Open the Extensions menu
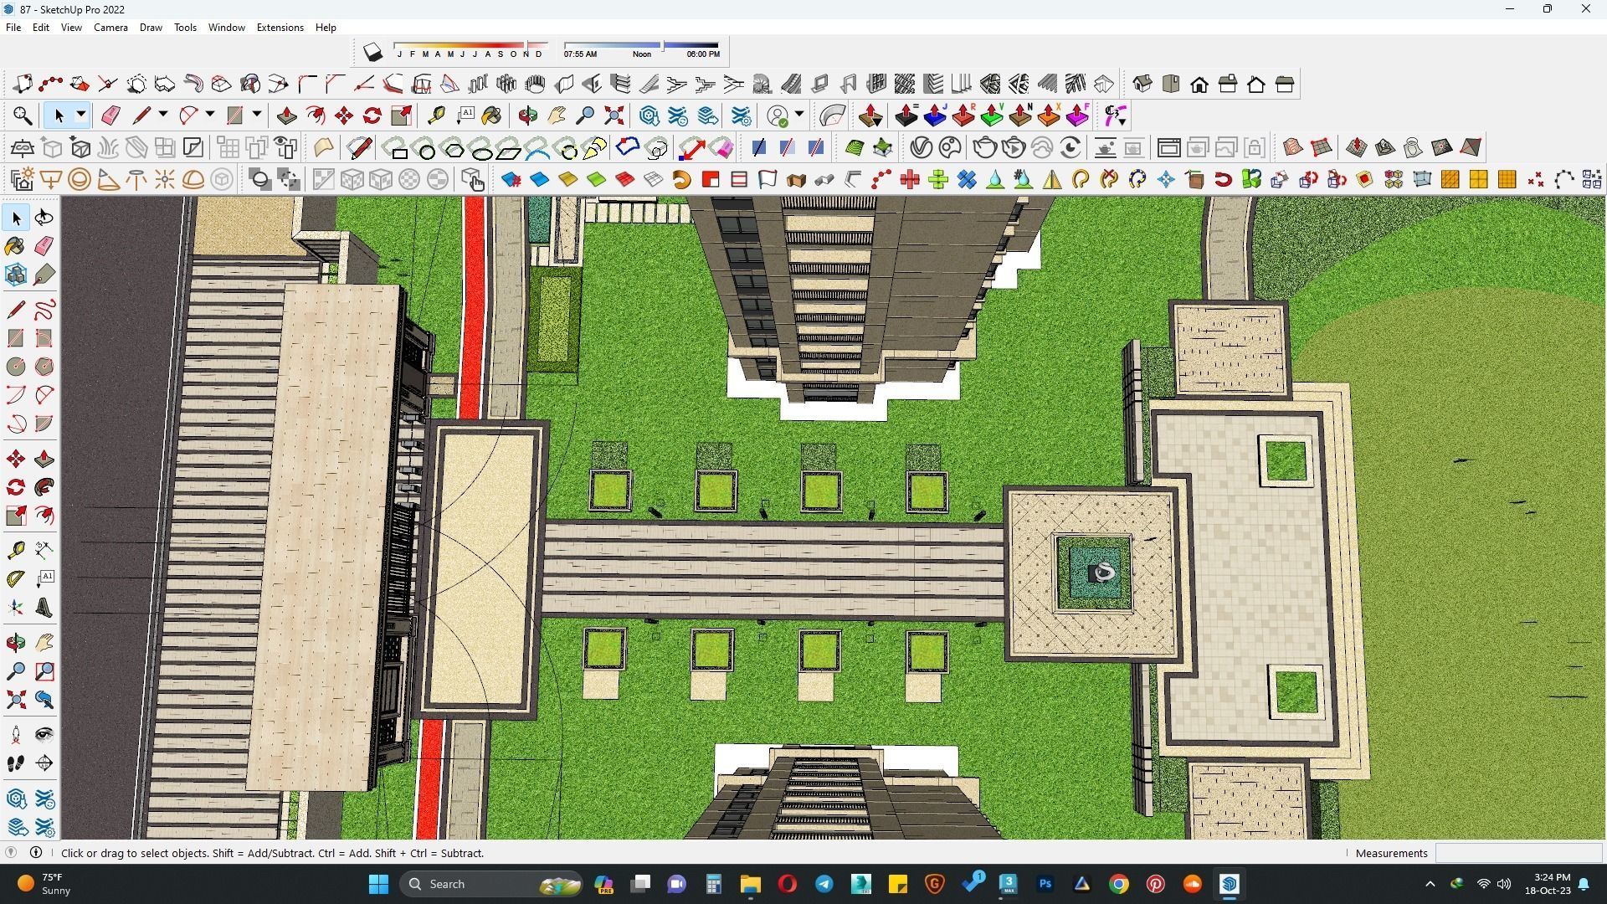This screenshot has width=1607, height=904. click(x=280, y=28)
